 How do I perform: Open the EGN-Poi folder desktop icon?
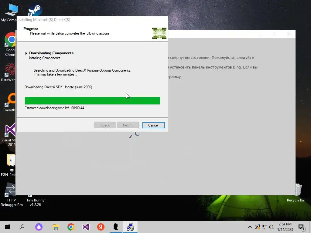[x=9, y=165]
